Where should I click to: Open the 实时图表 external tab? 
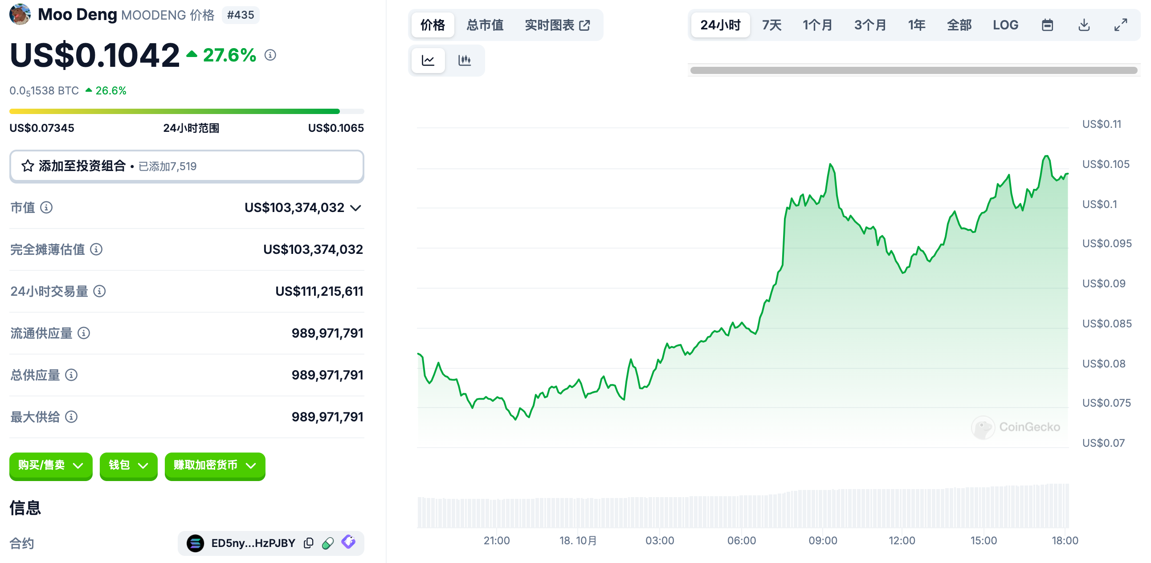pos(557,25)
